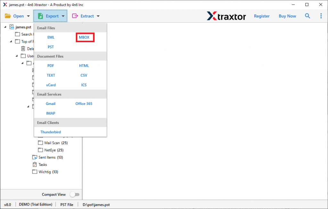
Task: Click the Wichtig folder icon
Action: click(x=35, y=172)
